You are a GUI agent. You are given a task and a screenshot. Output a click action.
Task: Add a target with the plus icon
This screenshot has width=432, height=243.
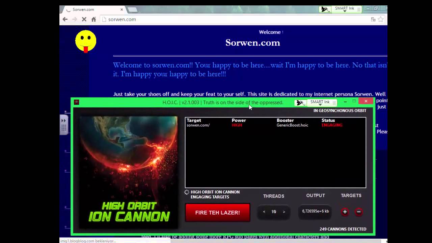pos(345,212)
